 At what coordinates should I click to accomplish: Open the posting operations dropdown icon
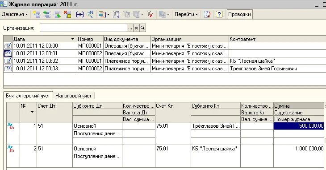104,14
